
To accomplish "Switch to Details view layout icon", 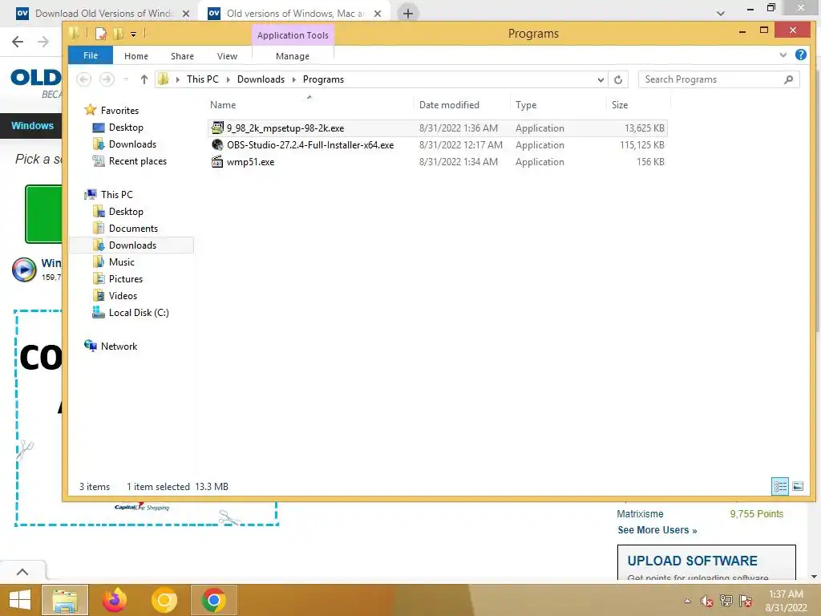I will (x=779, y=486).
